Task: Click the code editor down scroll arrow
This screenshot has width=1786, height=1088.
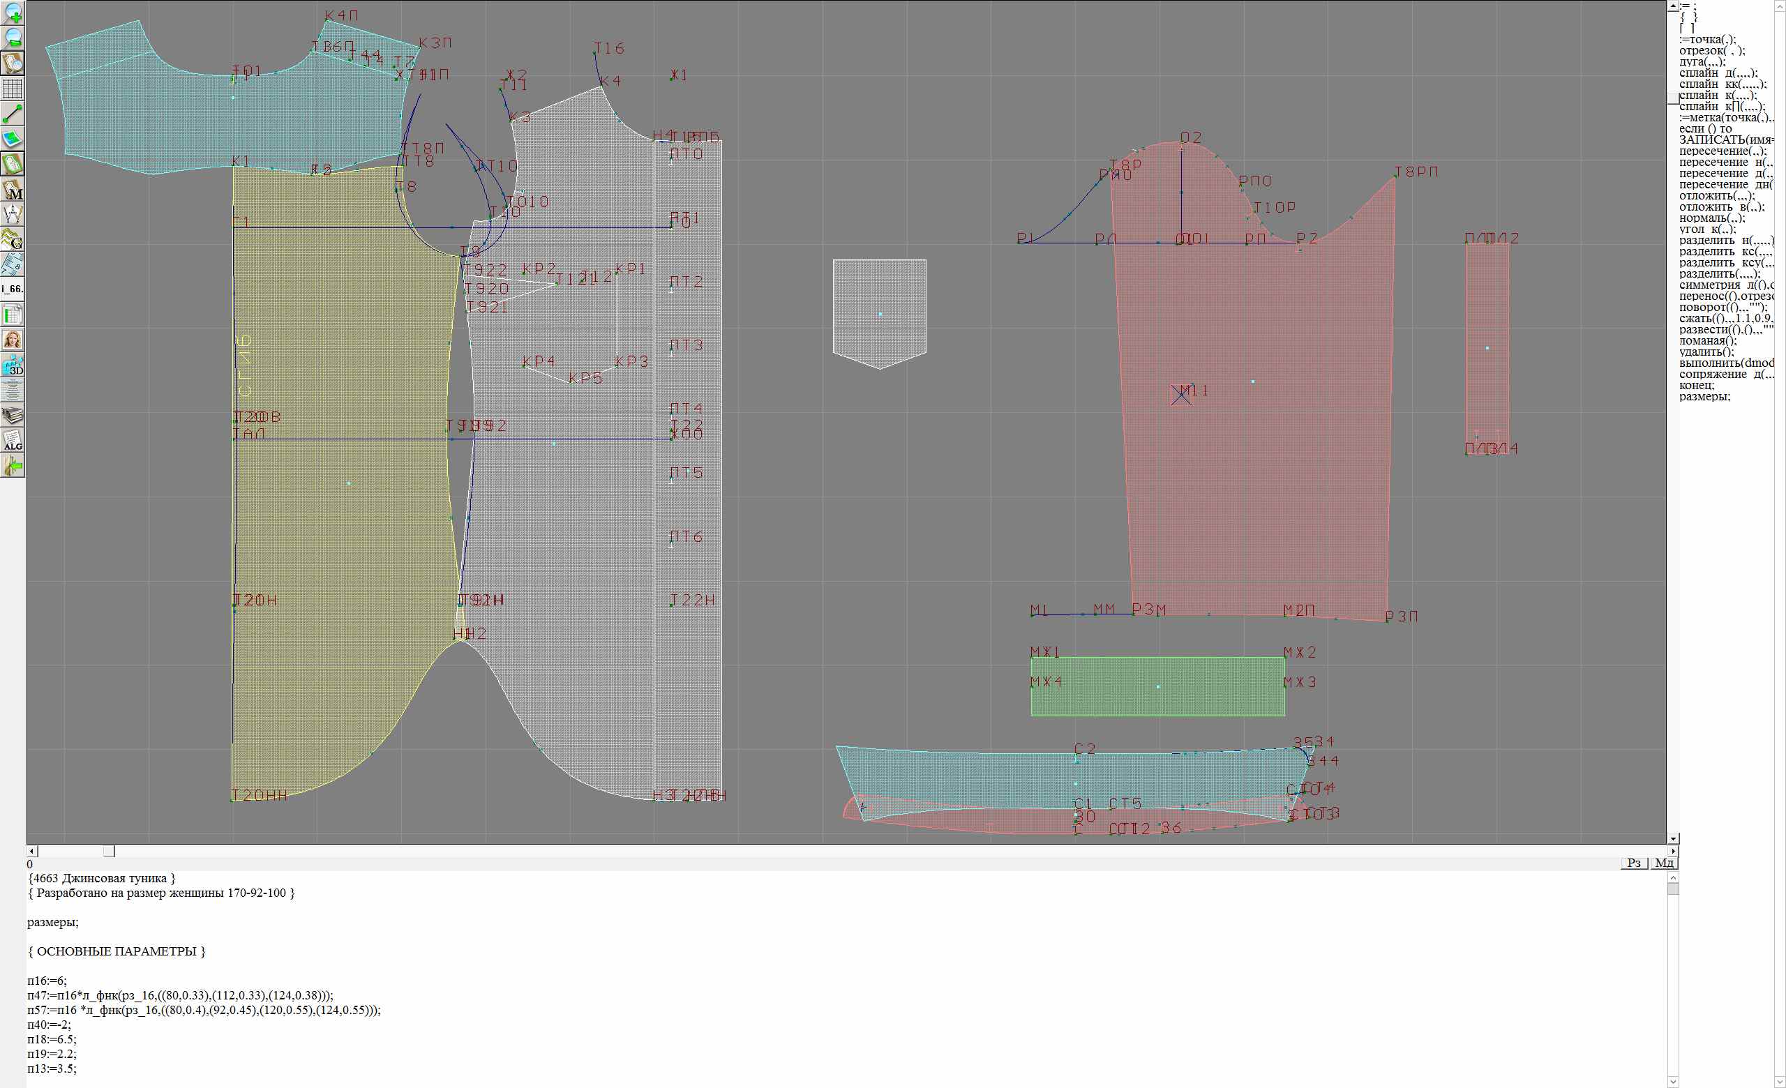Action: (1673, 1082)
